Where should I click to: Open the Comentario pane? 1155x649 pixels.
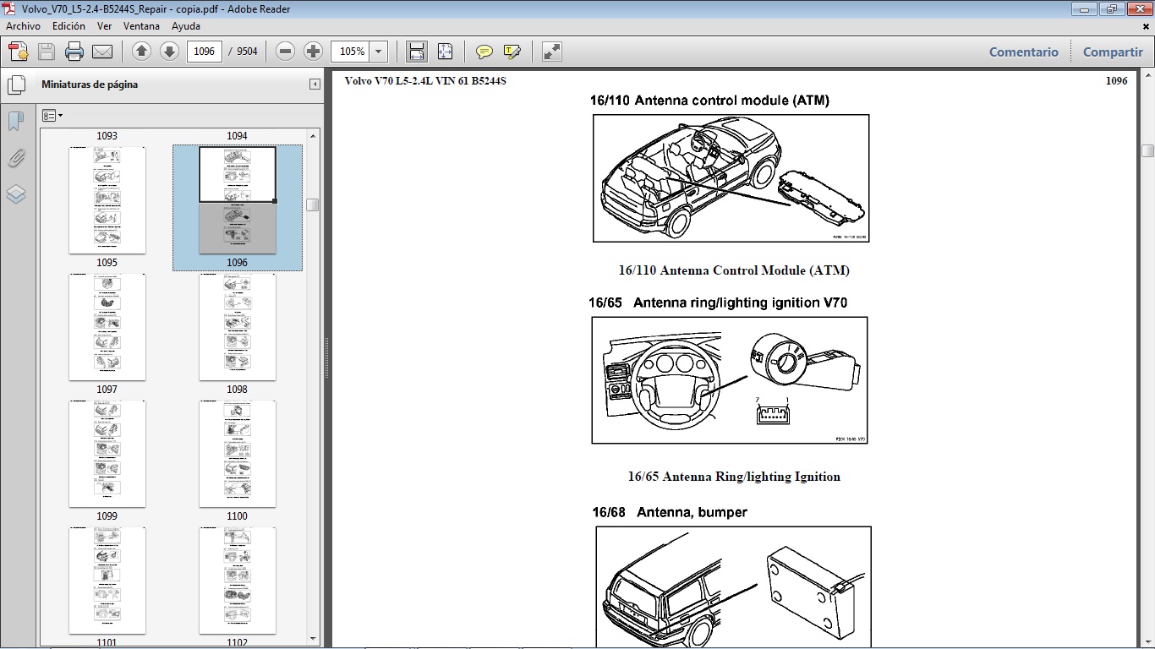[x=1023, y=52]
